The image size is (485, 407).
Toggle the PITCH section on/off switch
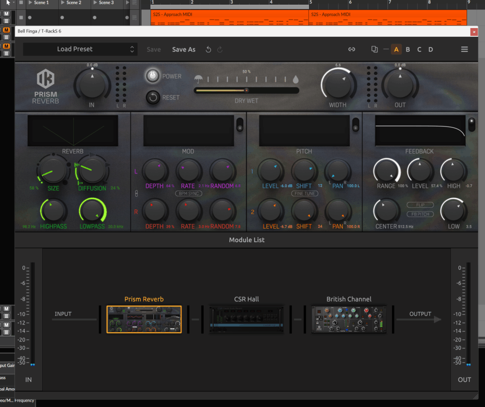coord(356,125)
